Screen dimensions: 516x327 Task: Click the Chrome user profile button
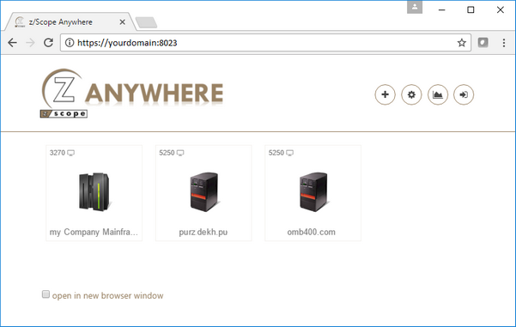415,7
